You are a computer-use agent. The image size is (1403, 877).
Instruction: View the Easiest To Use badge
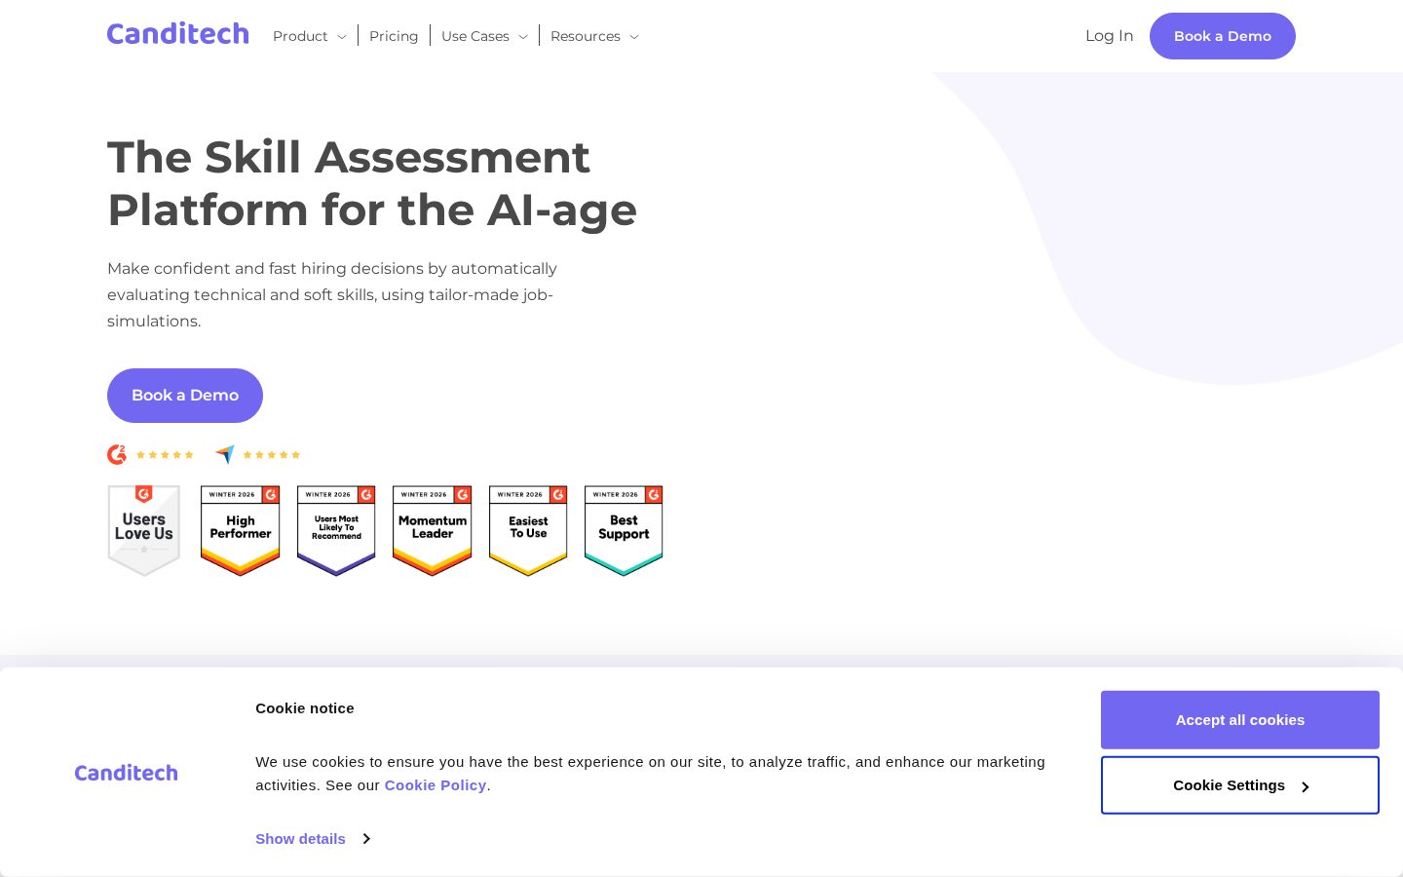pyautogui.click(x=528, y=531)
